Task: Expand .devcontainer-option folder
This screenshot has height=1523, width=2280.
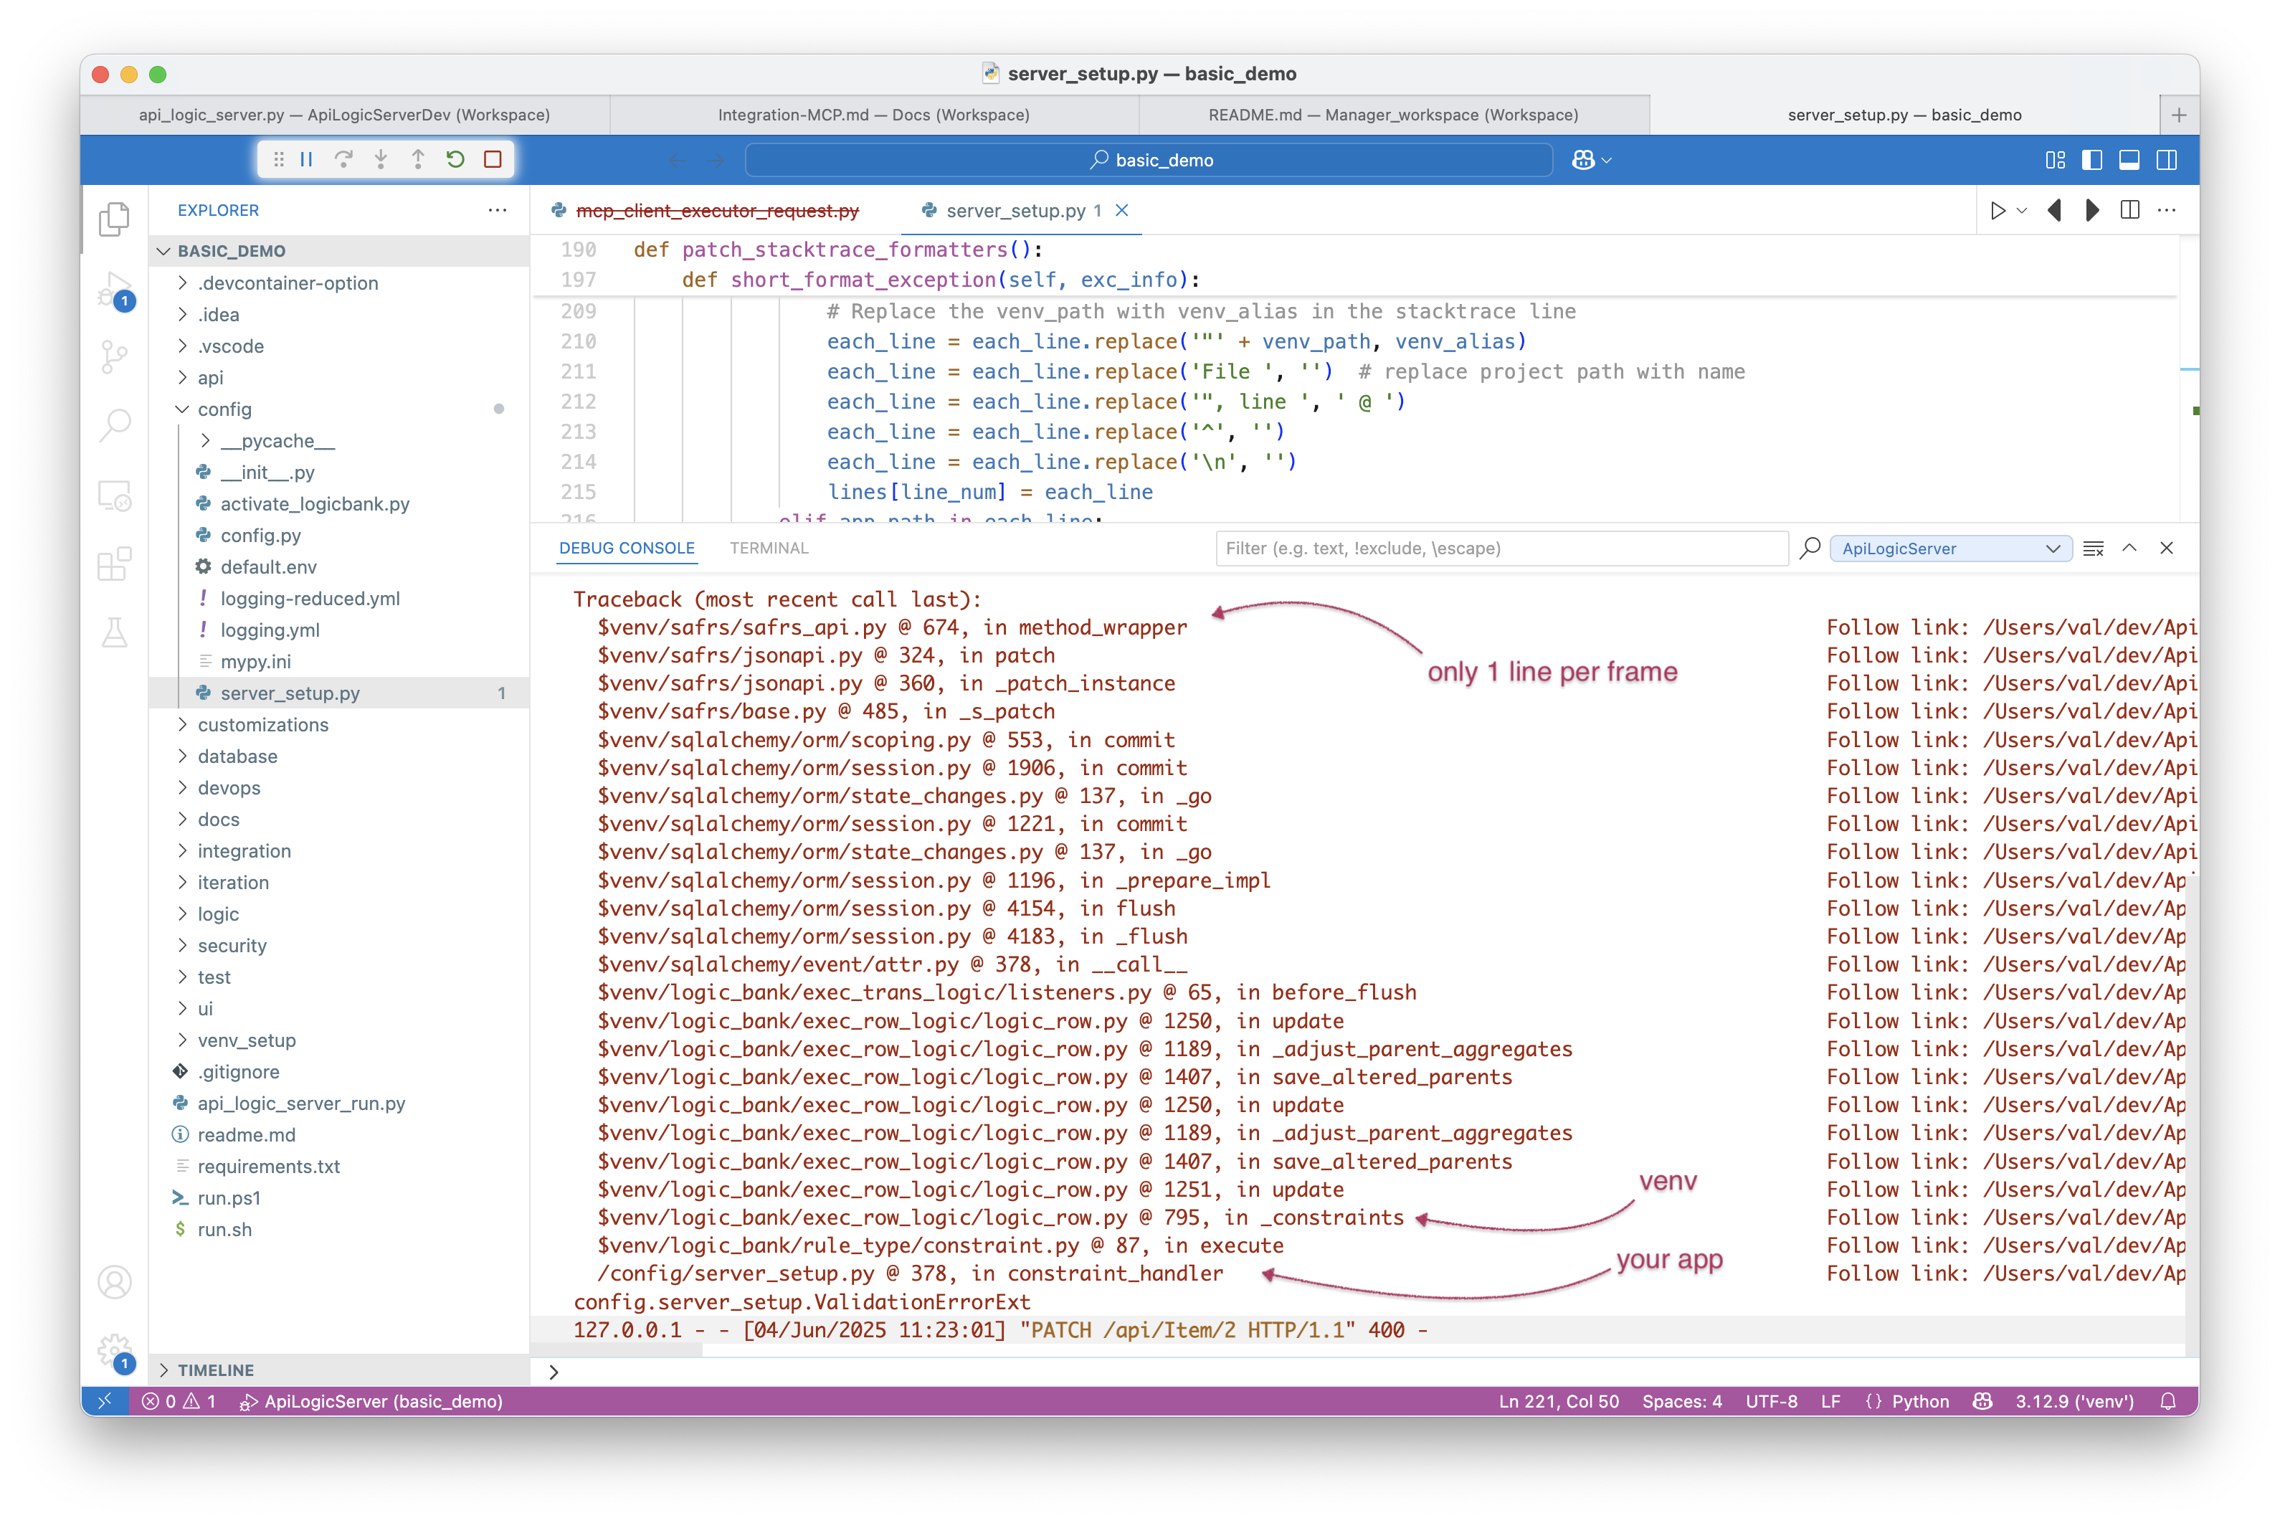Action: (x=339, y=283)
